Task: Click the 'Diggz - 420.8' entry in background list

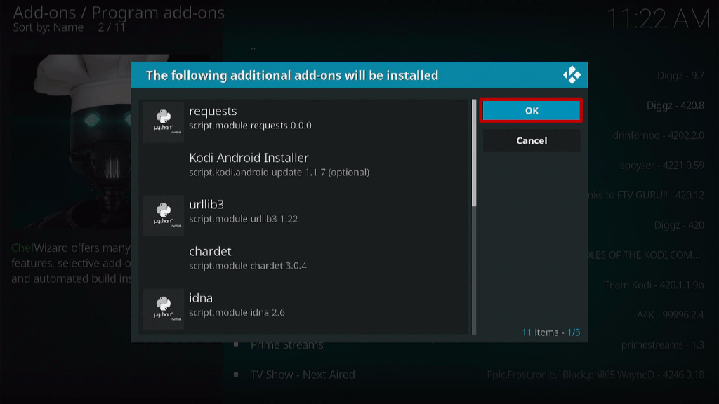Action: 675,105
